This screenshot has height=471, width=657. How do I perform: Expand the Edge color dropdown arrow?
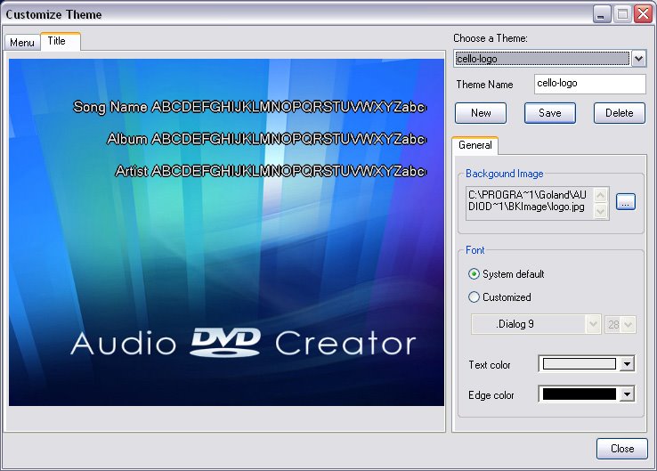coord(627,394)
